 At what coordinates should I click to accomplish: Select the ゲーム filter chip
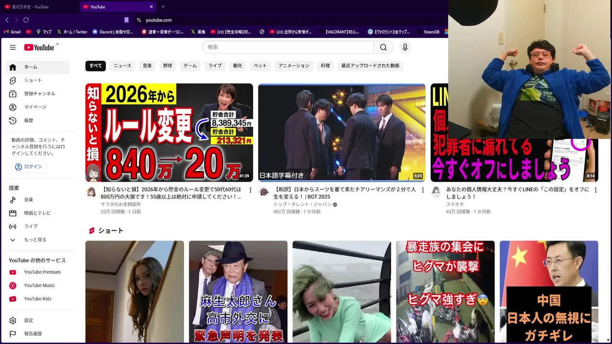(190, 66)
